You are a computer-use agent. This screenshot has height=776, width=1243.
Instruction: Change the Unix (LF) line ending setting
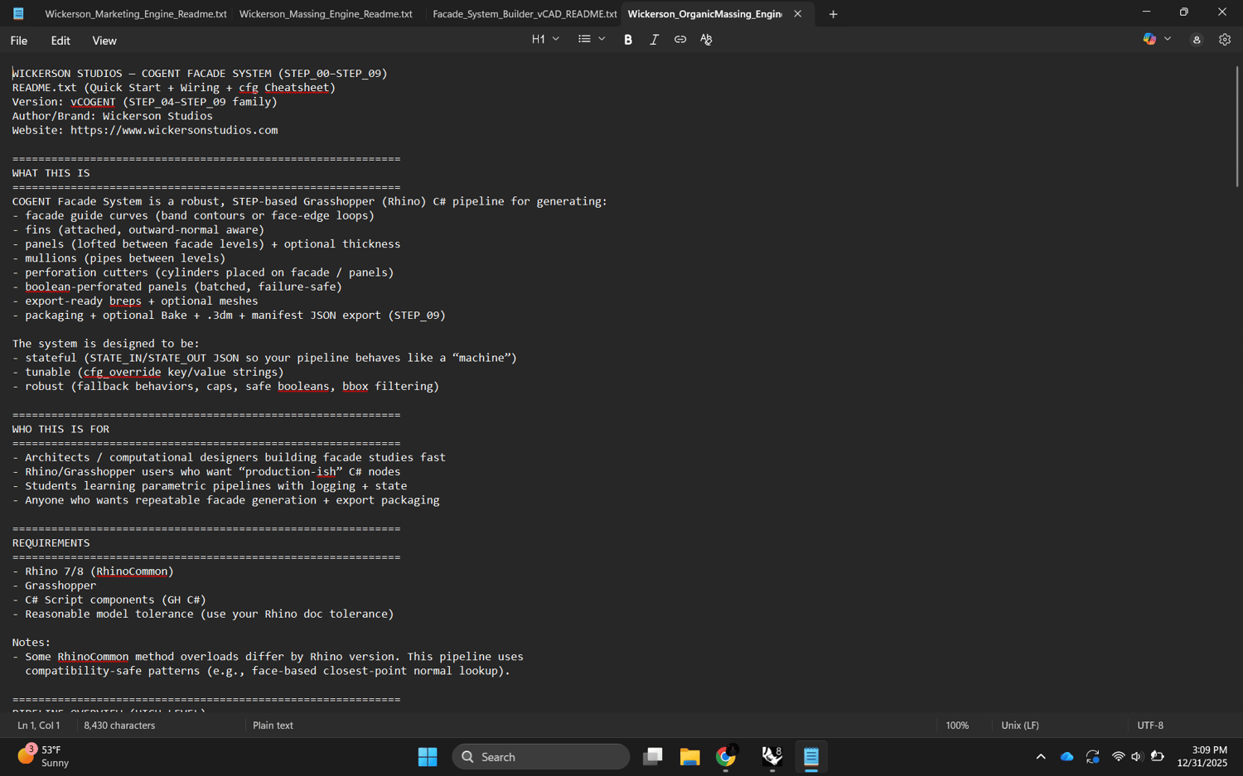(1020, 725)
